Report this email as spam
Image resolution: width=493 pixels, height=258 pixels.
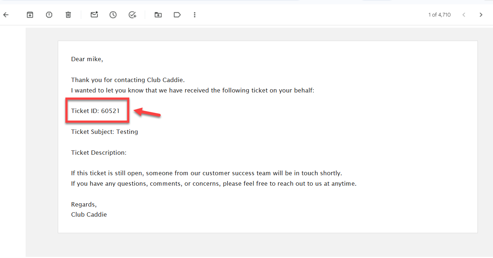(x=49, y=15)
